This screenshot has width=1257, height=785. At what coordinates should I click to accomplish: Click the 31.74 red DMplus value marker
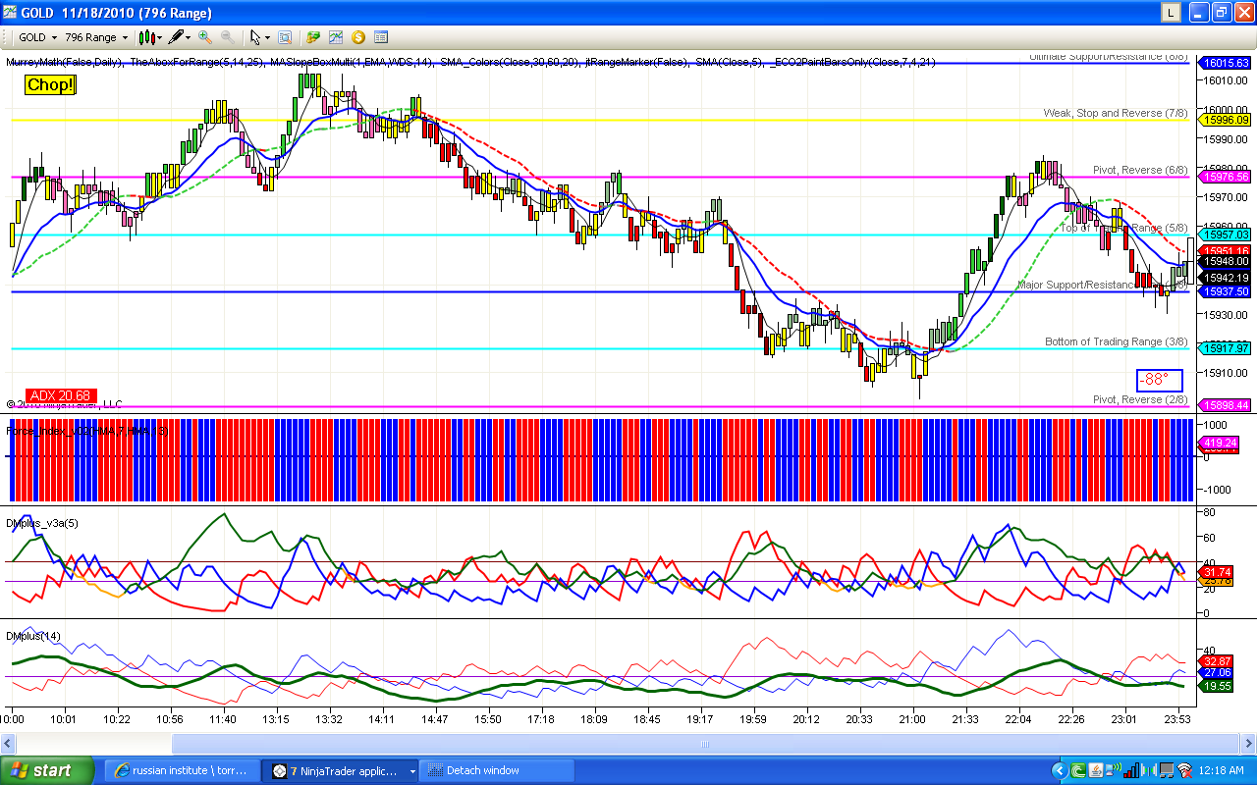click(x=1218, y=572)
